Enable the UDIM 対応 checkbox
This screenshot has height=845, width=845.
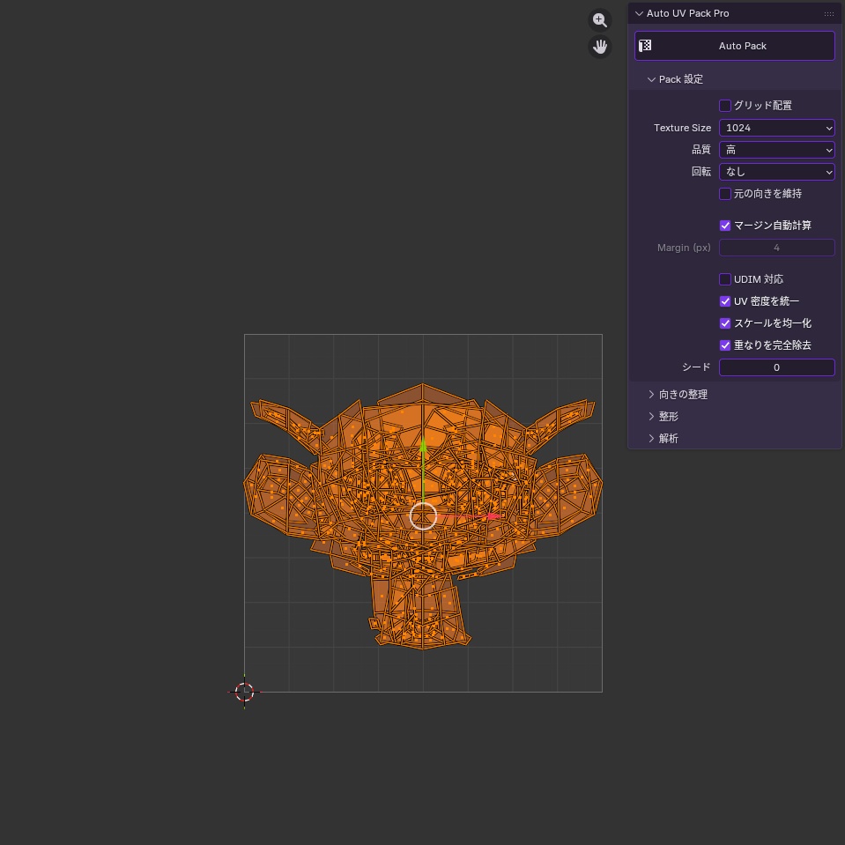point(725,279)
